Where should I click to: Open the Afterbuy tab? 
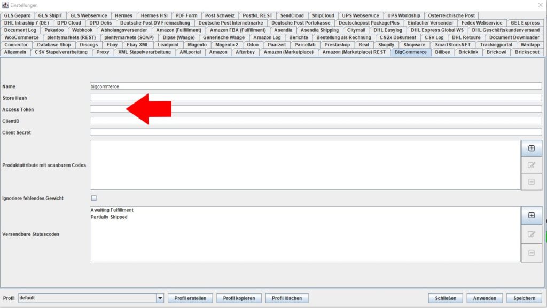click(245, 52)
